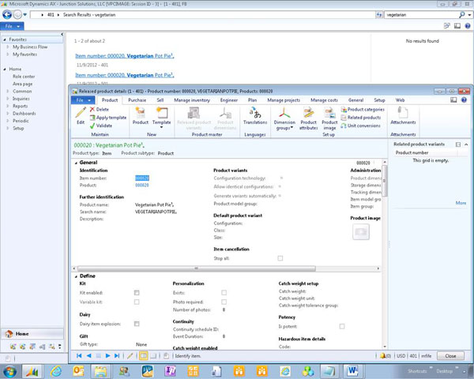Click in the vegetarian search field

(420, 14)
